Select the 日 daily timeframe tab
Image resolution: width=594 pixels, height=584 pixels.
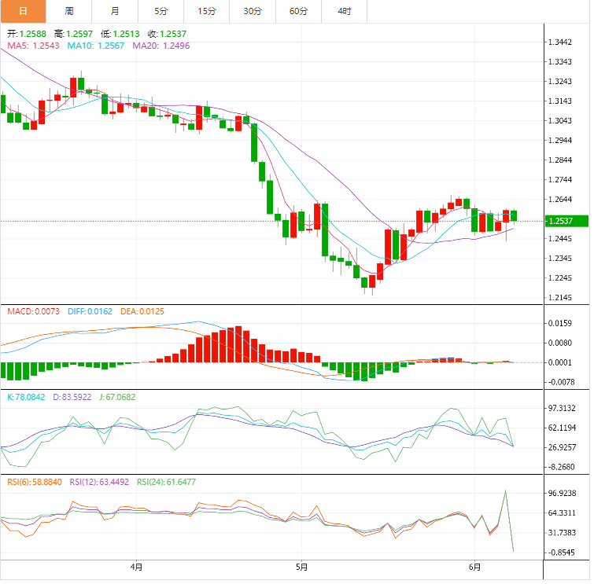click(x=23, y=11)
